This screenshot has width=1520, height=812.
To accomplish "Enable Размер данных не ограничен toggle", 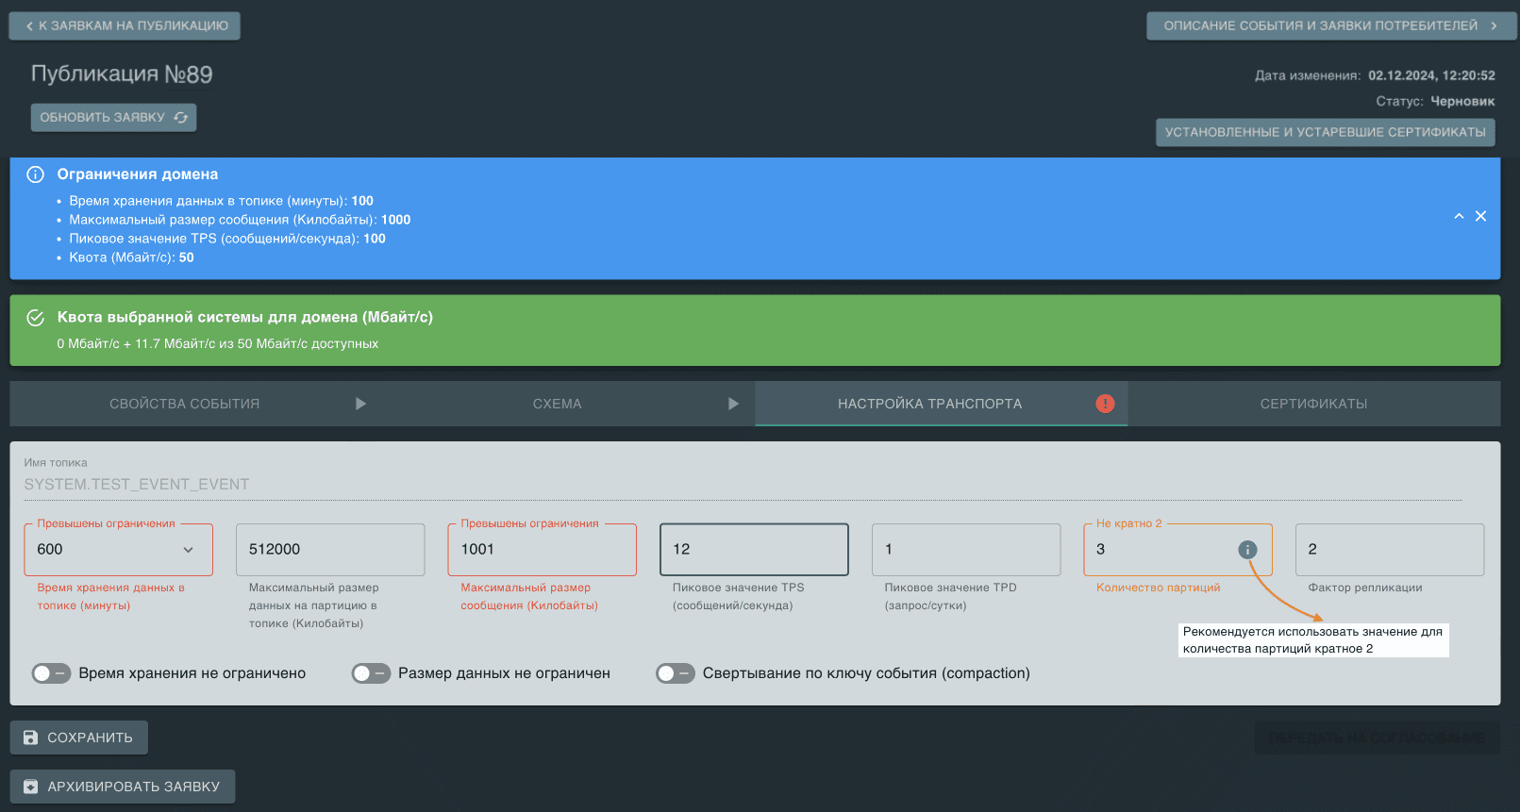I will click(371, 673).
